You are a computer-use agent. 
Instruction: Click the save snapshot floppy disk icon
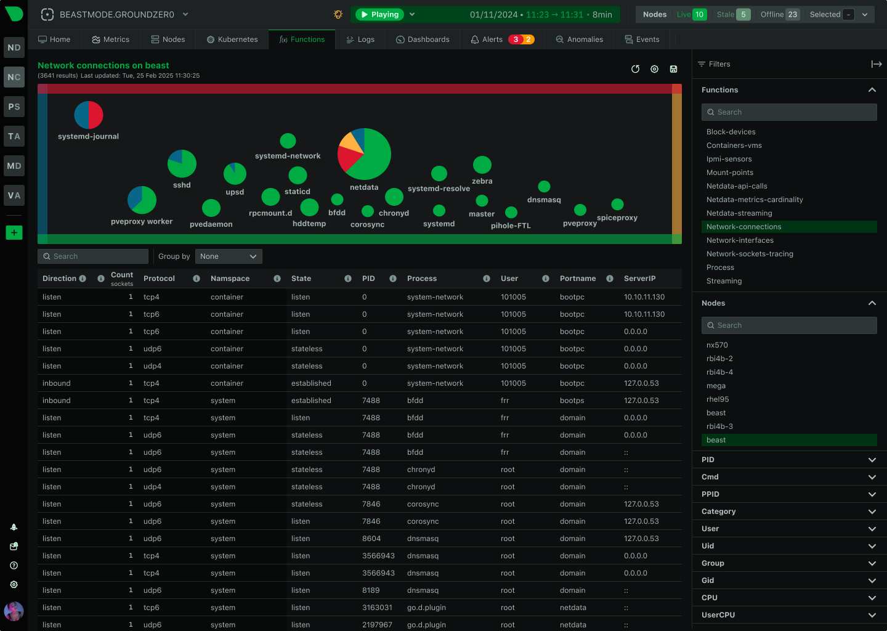tap(673, 69)
